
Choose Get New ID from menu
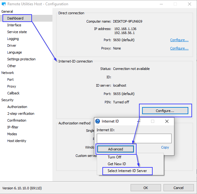(x=117, y=164)
